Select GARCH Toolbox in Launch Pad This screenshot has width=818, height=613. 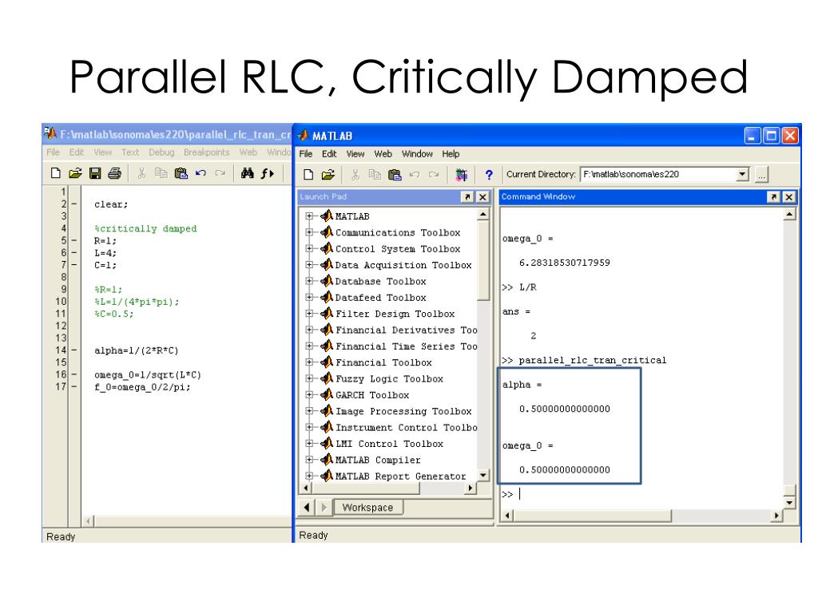(372, 395)
